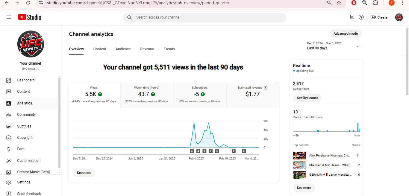Click the video marker labeled 6 on the chart
The height and width of the screenshot is (196, 409).
pos(192,151)
